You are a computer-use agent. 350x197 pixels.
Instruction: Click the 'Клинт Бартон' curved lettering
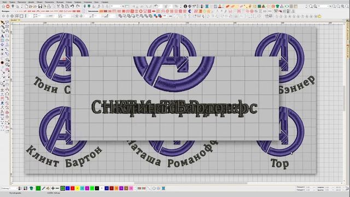(x=64, y=157)
